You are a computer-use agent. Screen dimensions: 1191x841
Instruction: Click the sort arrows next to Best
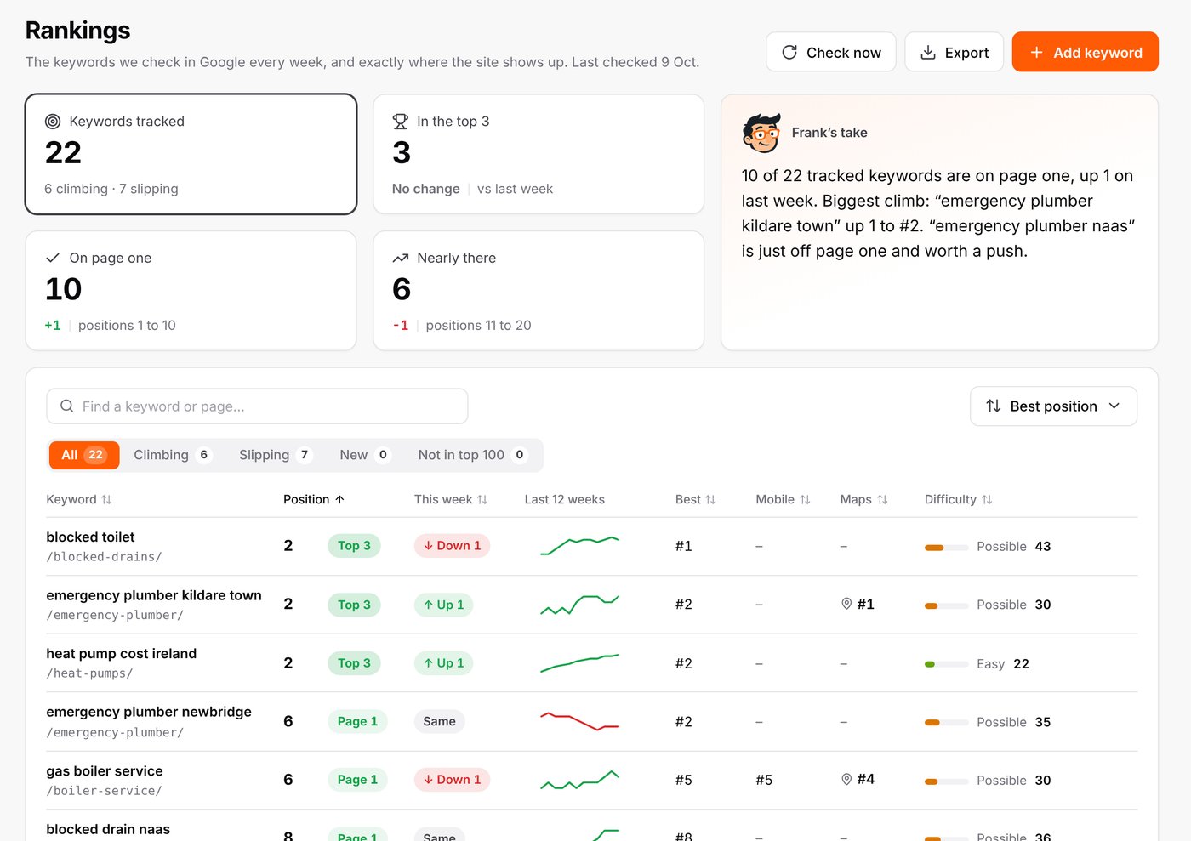click(x=710, y=500)
